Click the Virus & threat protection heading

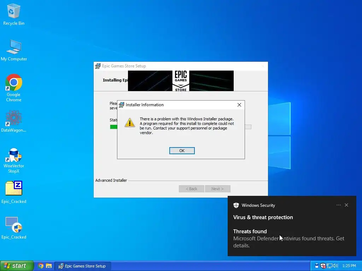pos(263,217)
